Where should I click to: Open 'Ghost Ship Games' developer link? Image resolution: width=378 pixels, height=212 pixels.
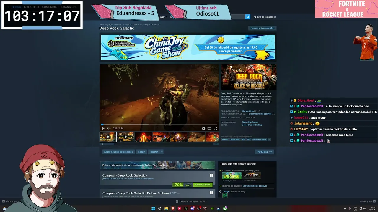pyautogui.click(x=250, y=122)
